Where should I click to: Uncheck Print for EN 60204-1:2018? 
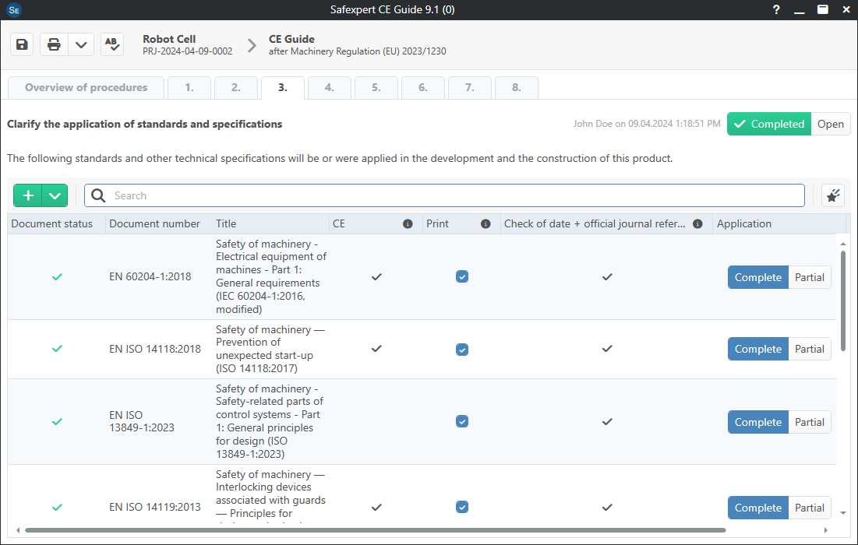[x=462, y=276]
